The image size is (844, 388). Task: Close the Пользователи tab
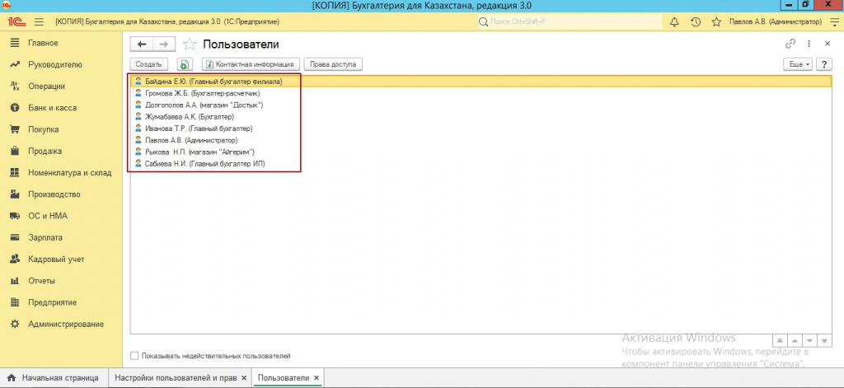[x=316, y=378]
